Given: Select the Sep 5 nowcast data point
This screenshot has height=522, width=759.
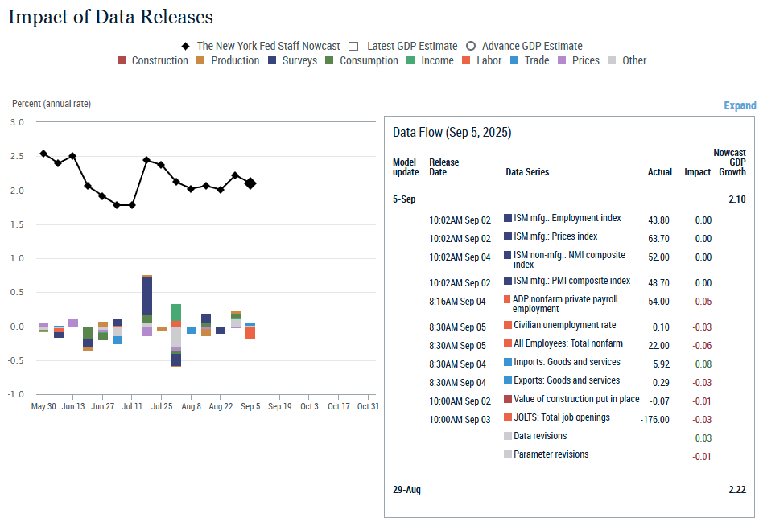Looking at the screenshot, I should 250,183.
